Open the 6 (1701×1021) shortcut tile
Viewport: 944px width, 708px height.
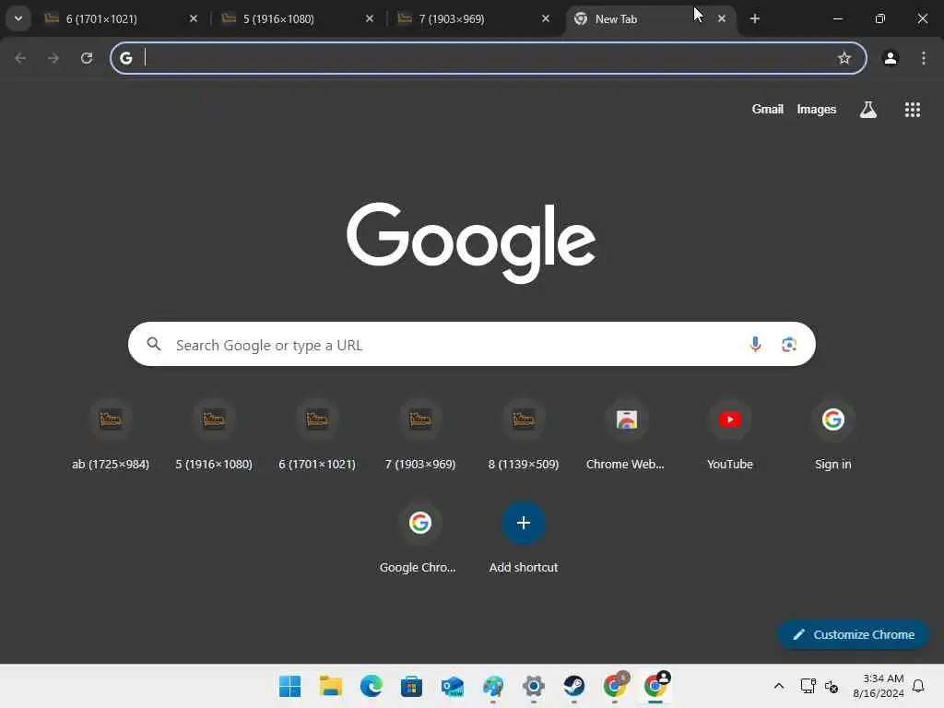click(317, 435)
